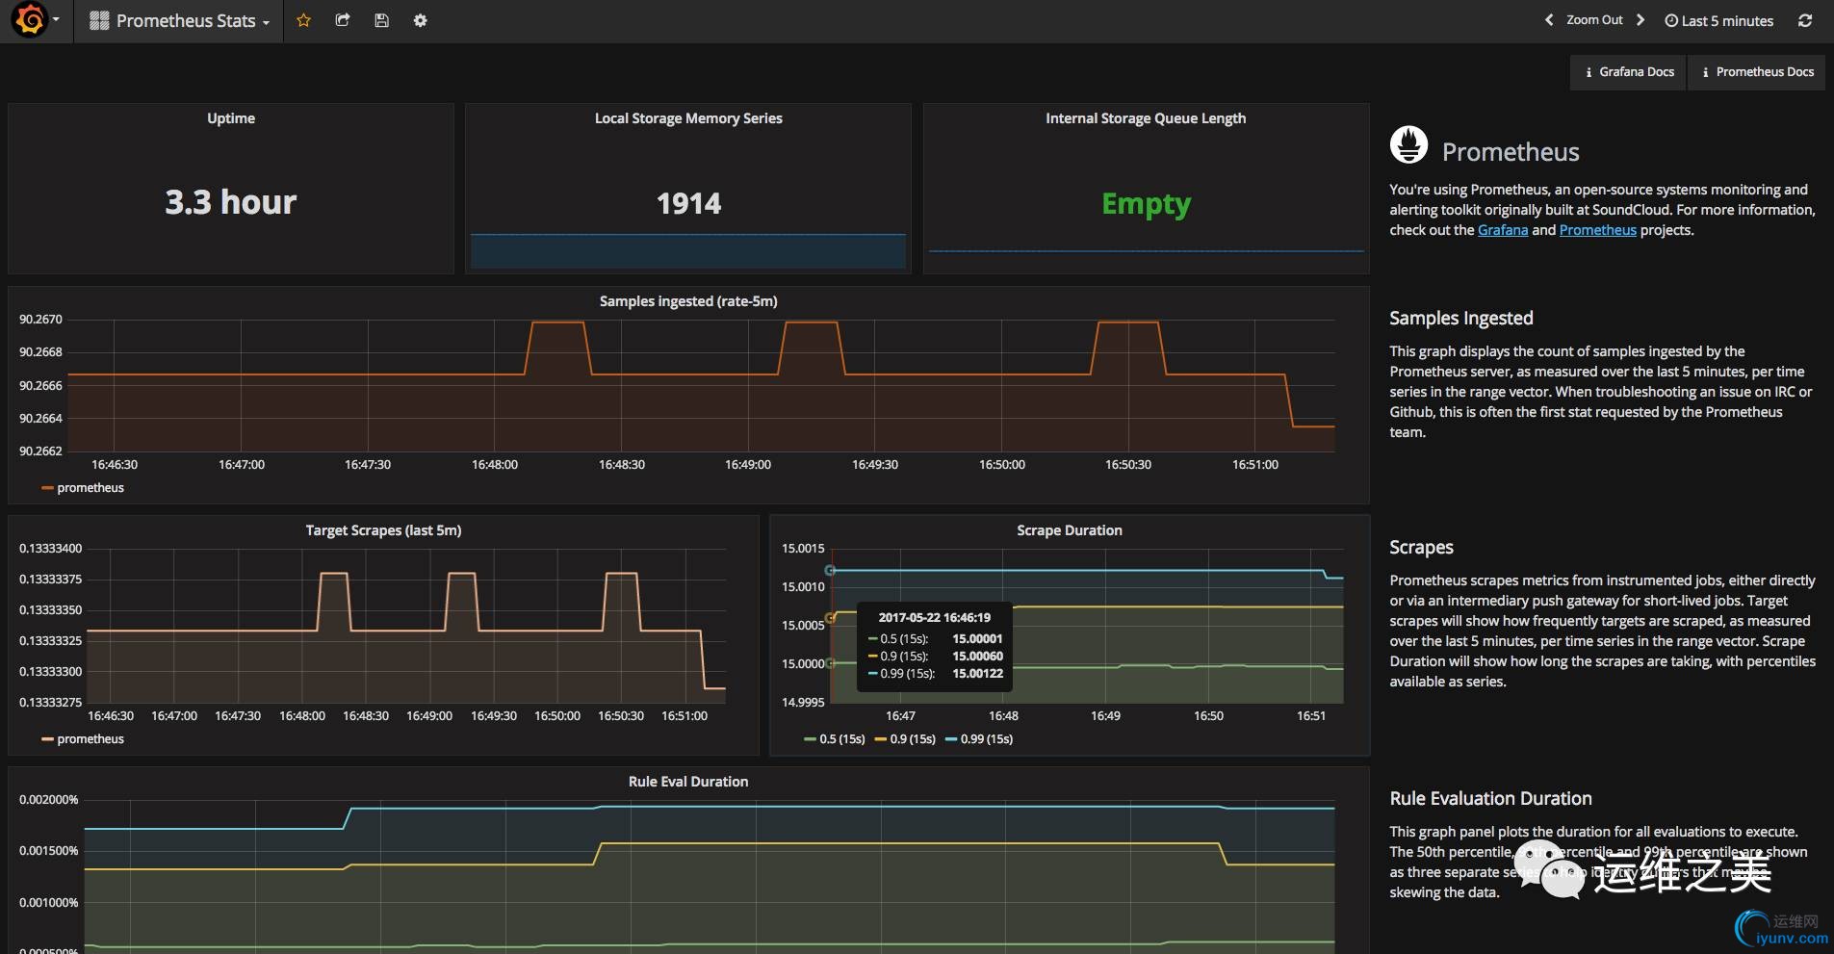
Task: Click the 15.00122 value in the tooltip
Action: 977,674
